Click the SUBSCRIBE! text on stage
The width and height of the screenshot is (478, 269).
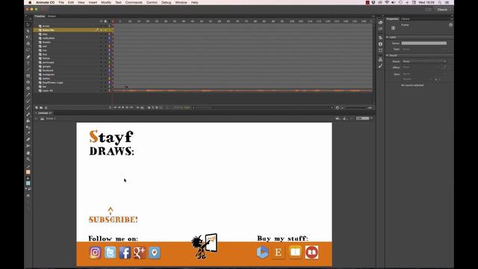pos(113,219)
